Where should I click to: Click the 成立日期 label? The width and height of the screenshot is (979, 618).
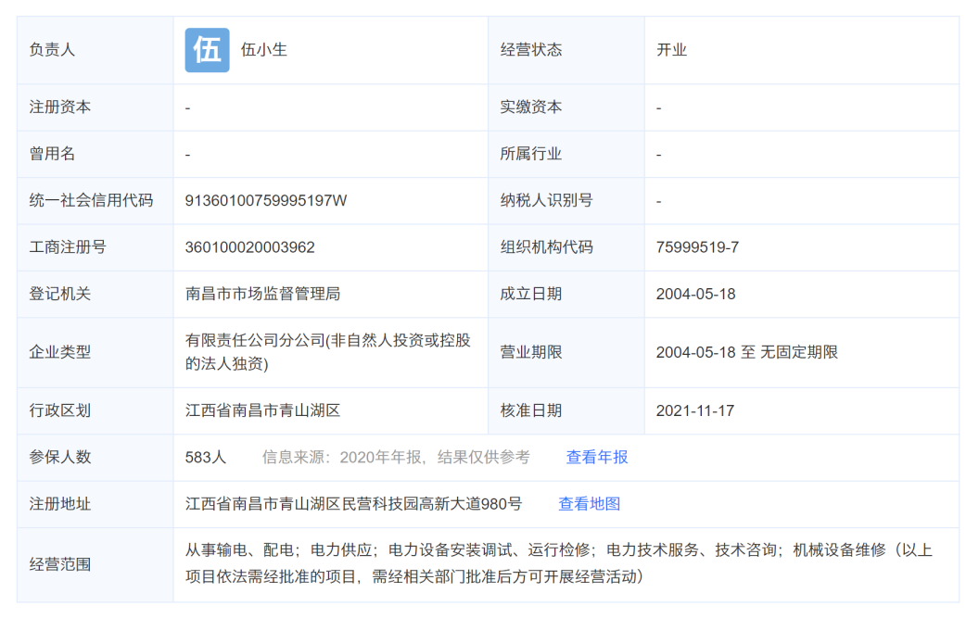[530, 294]
